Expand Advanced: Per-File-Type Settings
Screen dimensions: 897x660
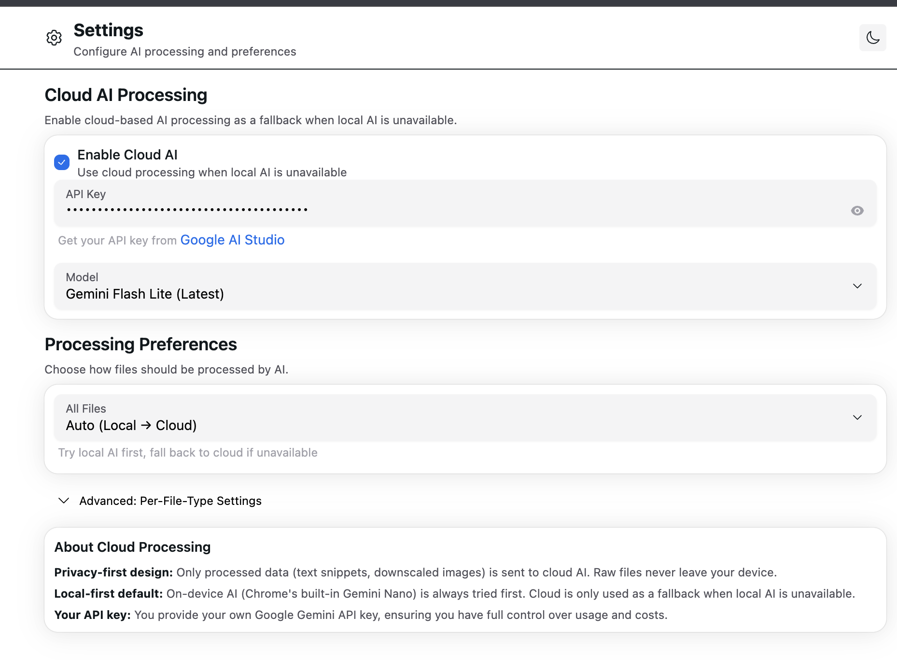170,501
